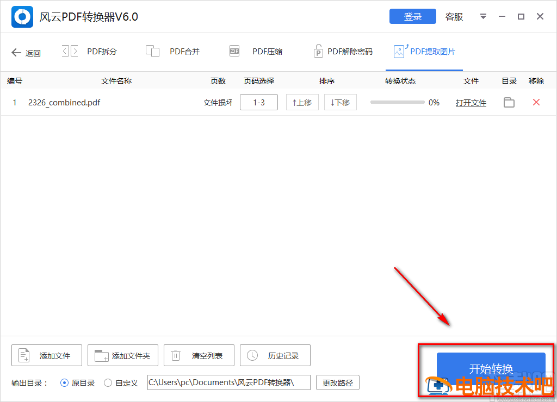557x402 pixels.
Task: Move file up with ↑上移
Action: (302, 102)
